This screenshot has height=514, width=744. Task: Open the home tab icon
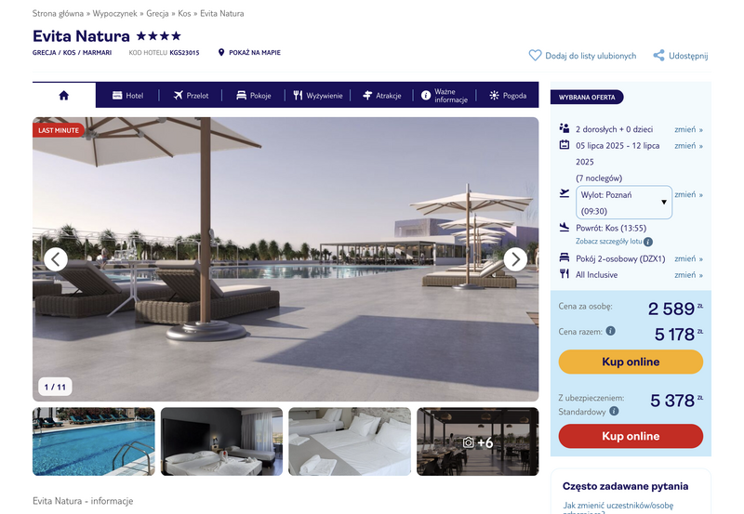coord(64,96)
